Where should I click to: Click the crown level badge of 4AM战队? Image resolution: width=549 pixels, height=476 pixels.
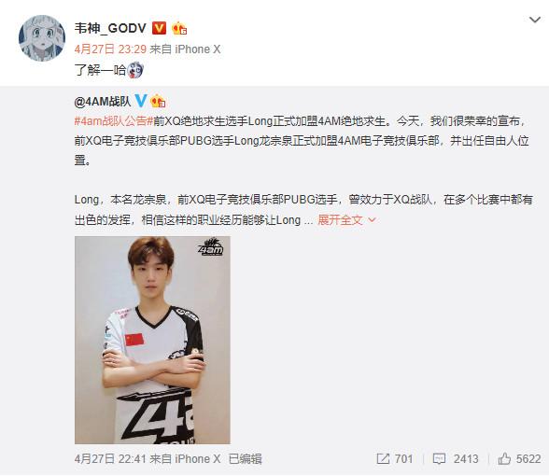158,102
